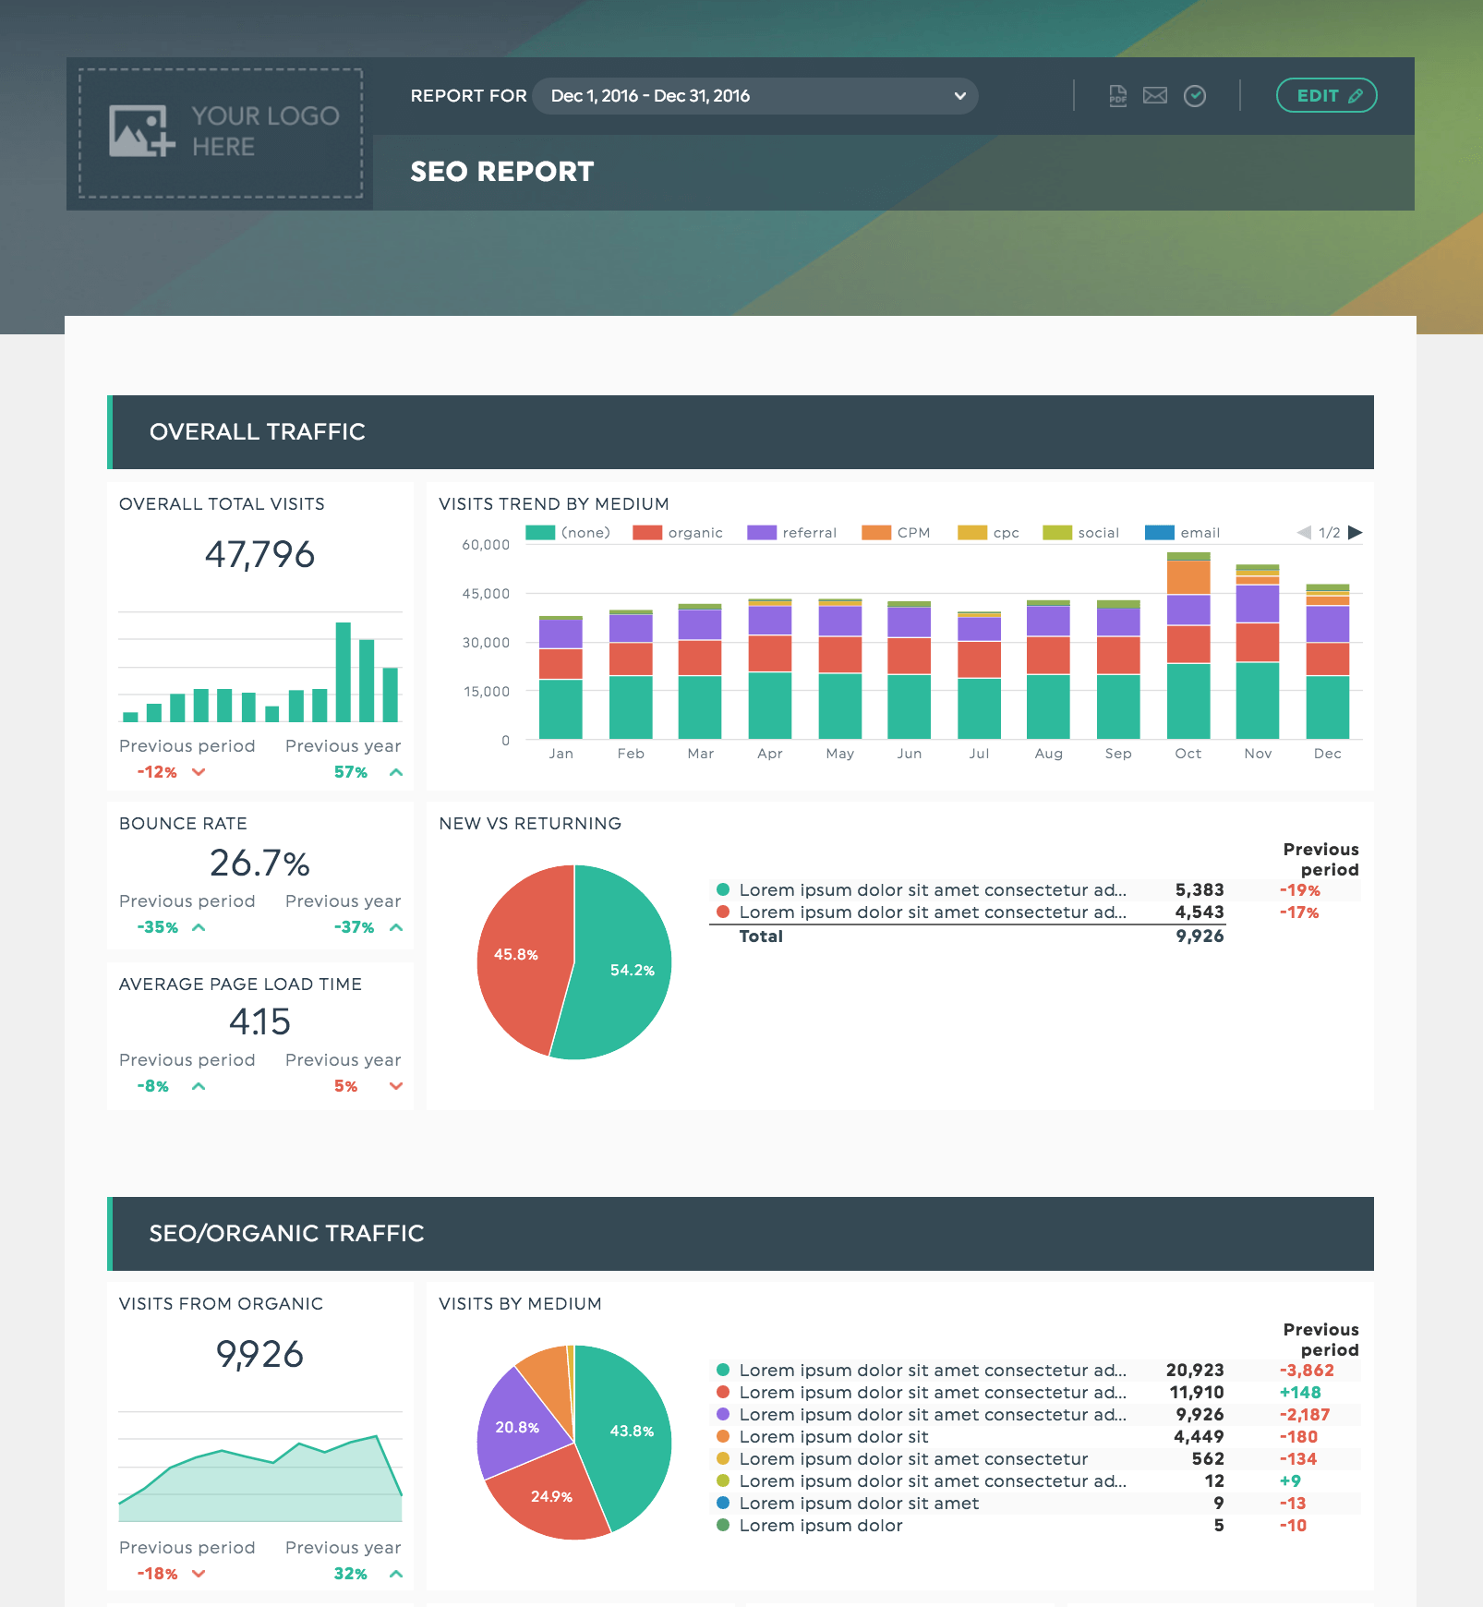
Task: Click the 4,449 Lorem ipsum dolor sit row
Action: coord(1035,1437)
